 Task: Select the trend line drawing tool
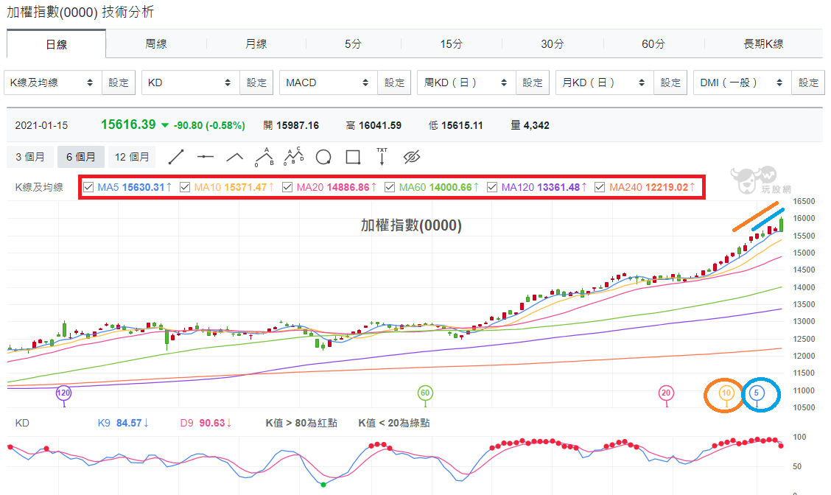176,157
